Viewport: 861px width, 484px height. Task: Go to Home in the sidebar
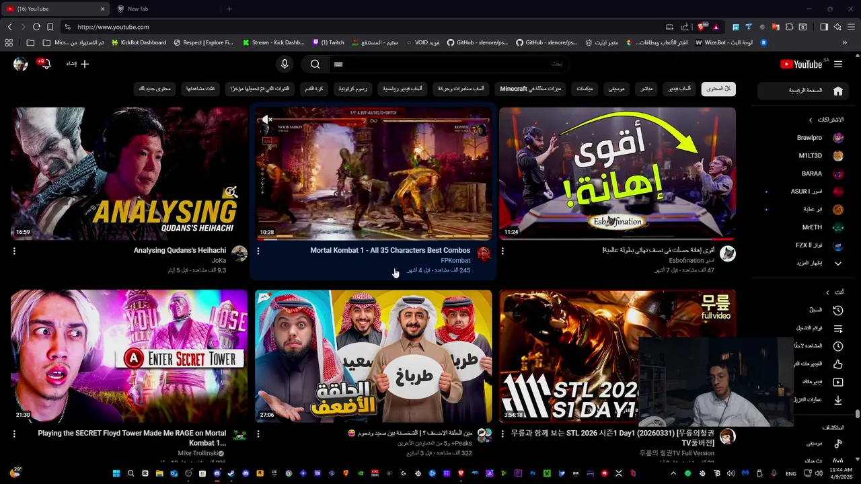click(x=804, y=91)
